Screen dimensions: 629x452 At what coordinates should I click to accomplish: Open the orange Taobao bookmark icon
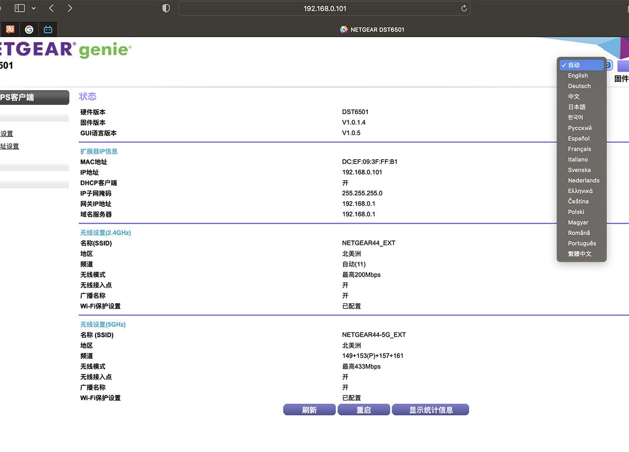click(10, 29)
